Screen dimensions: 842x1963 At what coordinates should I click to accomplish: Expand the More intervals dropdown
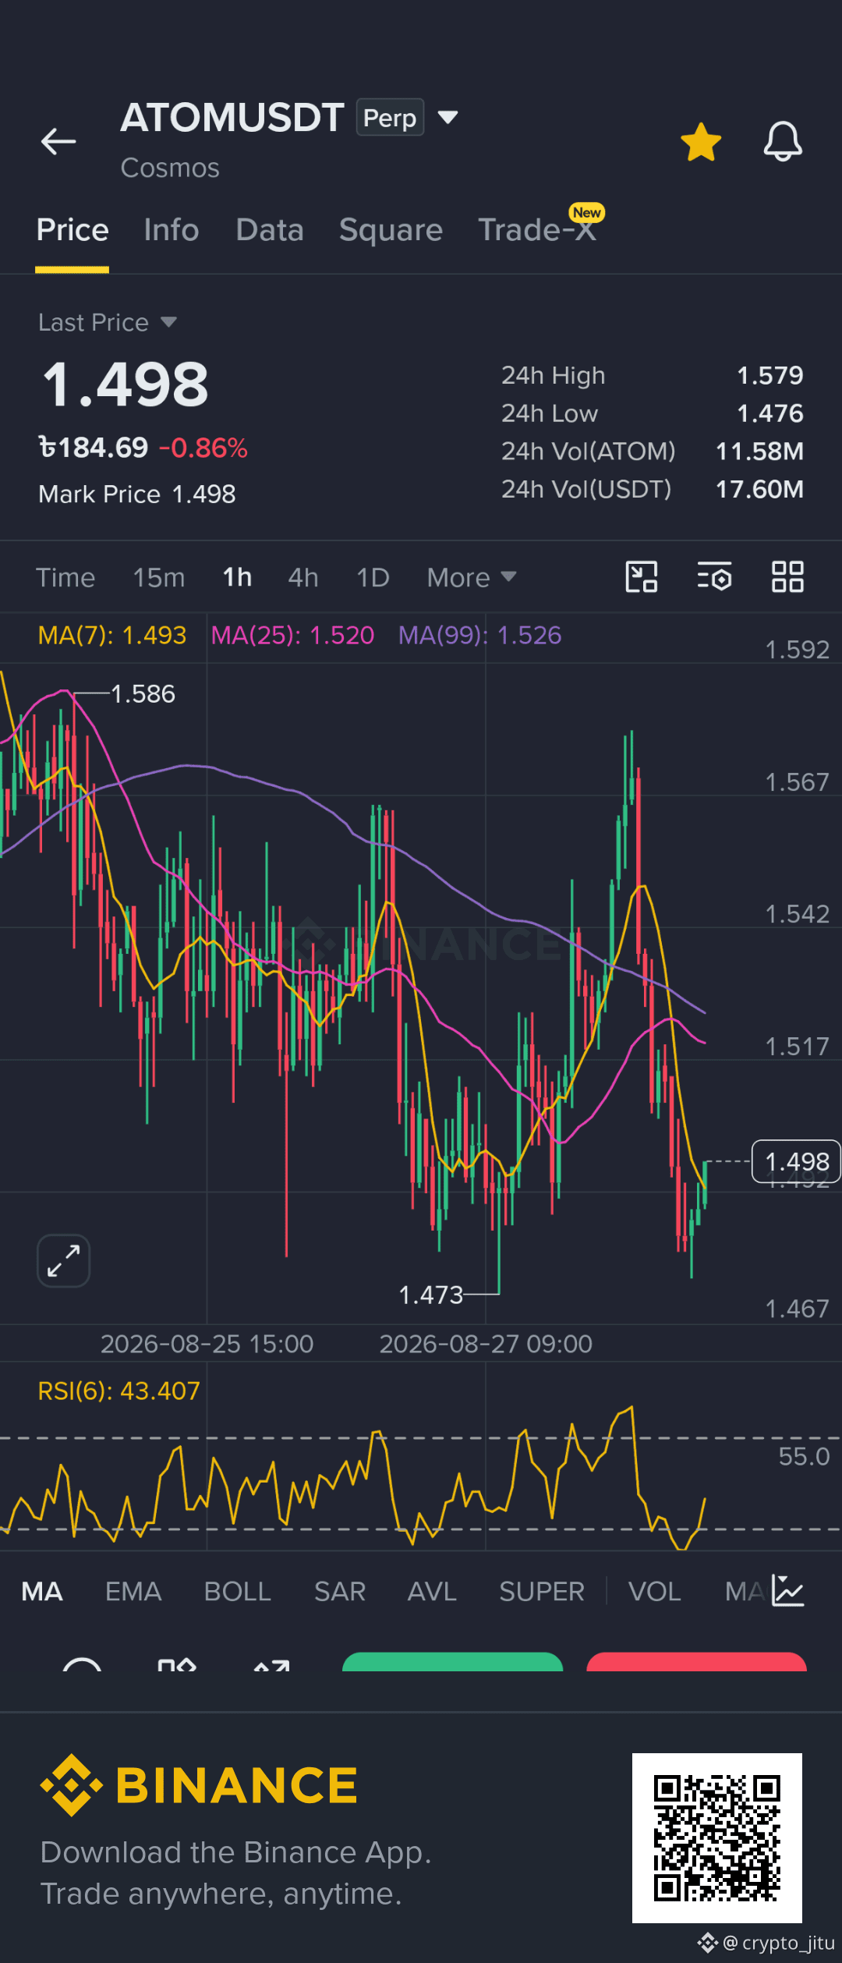(472, 578)
